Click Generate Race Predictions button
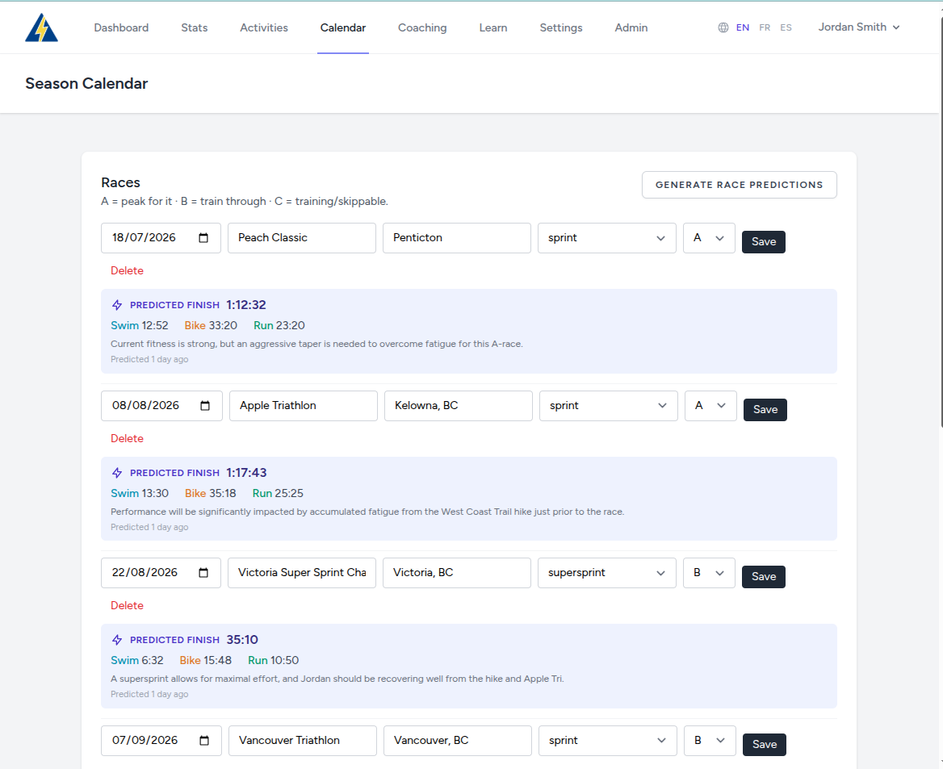Image resolution: width=943 pixels, height=769 pixels. click(x=739, y=185)
